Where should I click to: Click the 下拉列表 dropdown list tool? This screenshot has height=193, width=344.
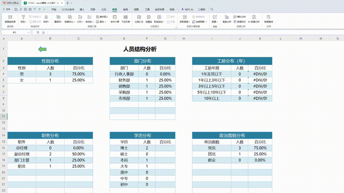tap(125, 19)
